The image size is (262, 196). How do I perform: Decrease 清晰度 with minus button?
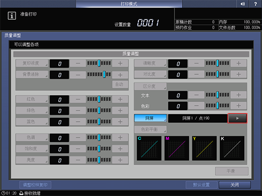(x=196, y=64)
